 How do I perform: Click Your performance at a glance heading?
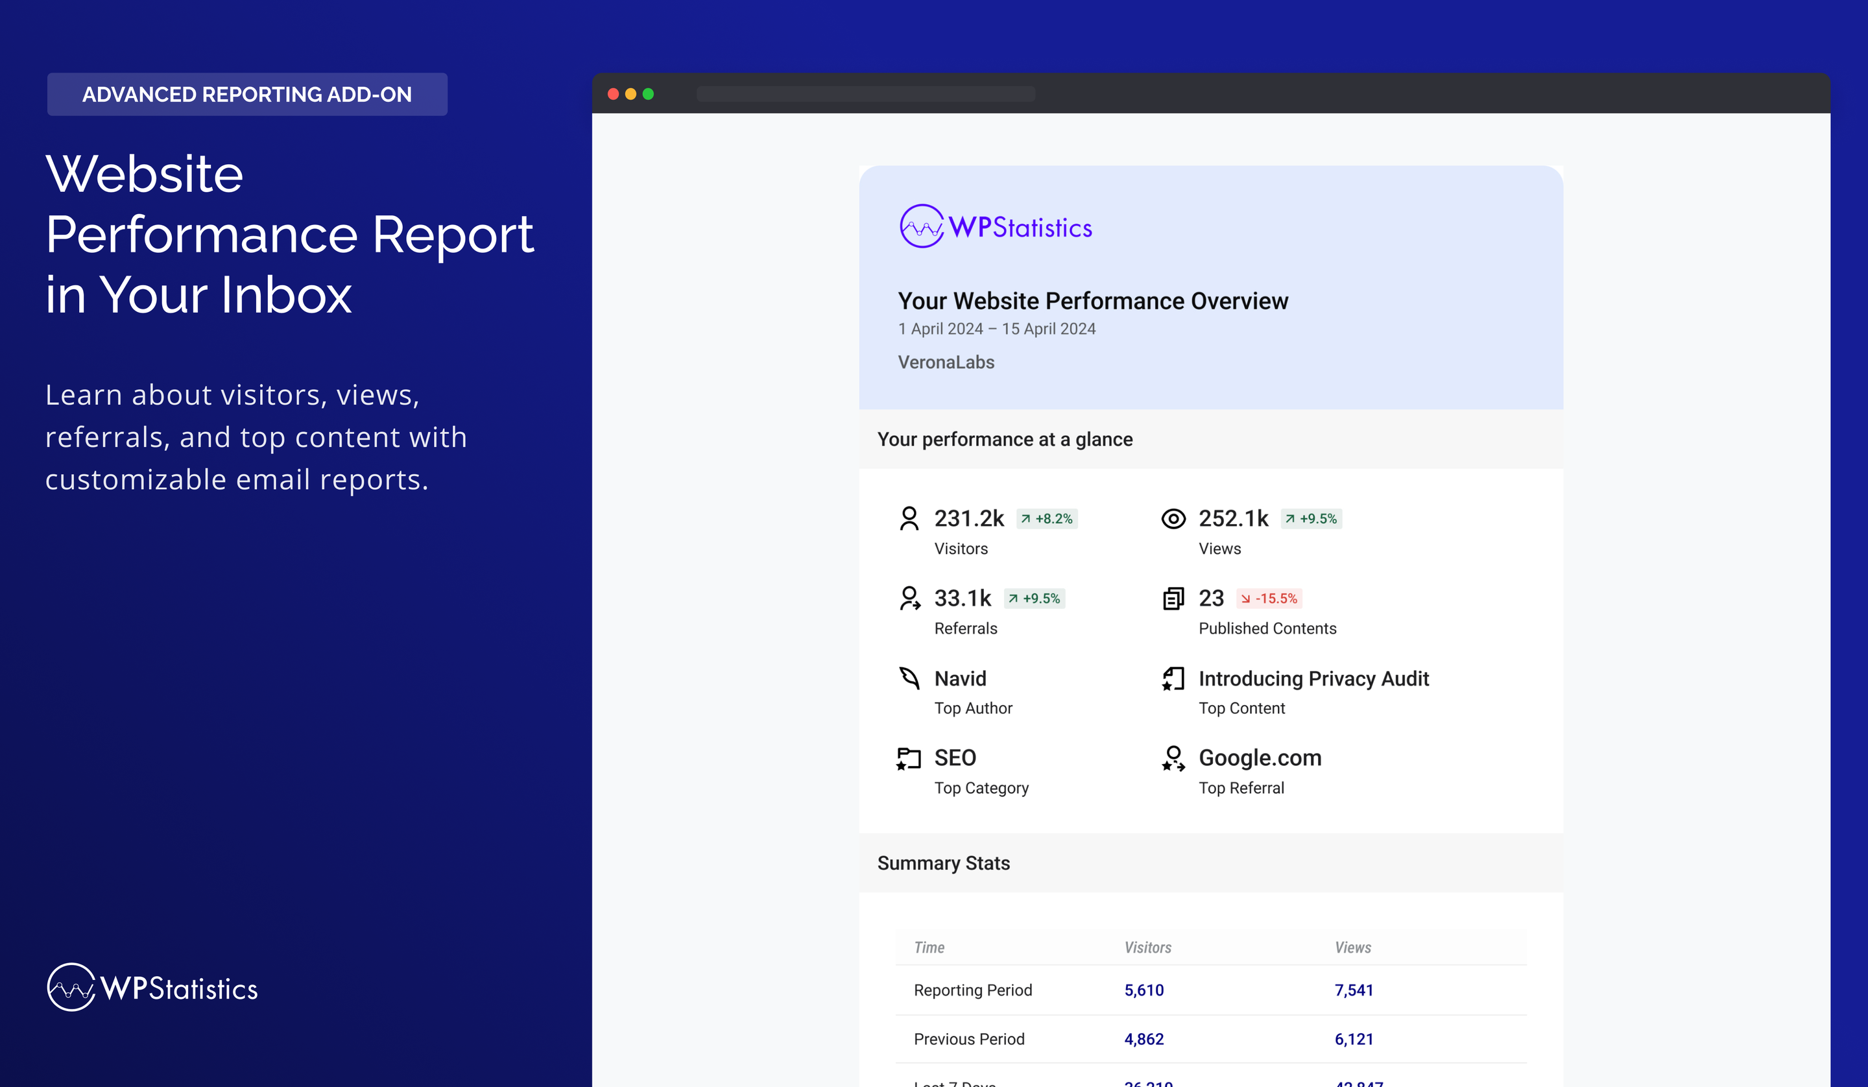(x=1005, y=439)
